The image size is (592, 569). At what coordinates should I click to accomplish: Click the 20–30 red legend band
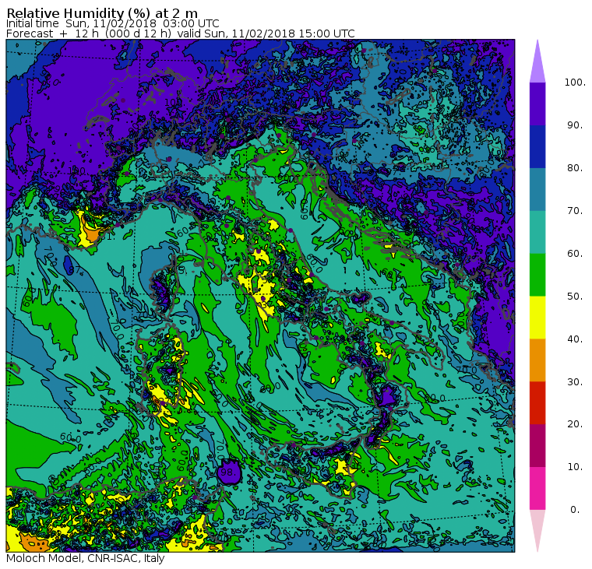pos(537,402)
